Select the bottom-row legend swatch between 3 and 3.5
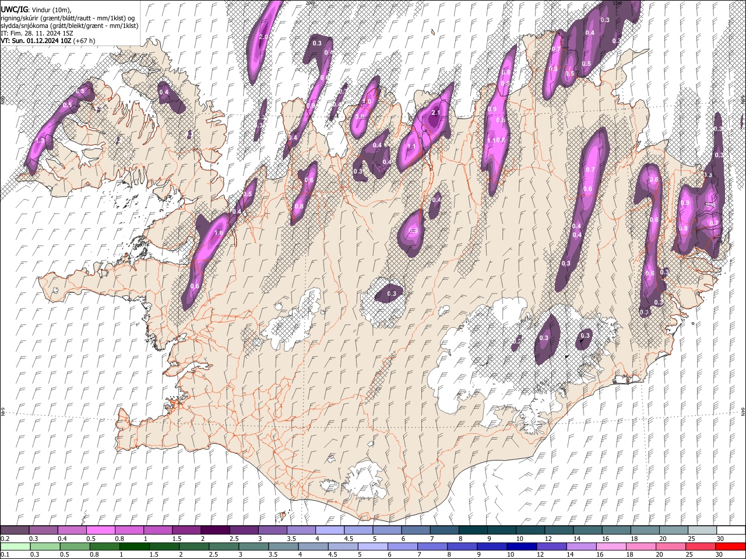The image size is (746, 559). pos(253,546)
